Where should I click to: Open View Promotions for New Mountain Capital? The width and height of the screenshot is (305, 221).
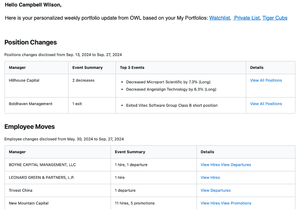click(x=236, y=203)
